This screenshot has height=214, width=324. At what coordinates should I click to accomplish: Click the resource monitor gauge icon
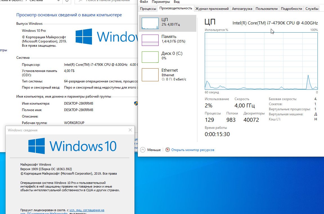pyautogui.click(x=168, y=150)
